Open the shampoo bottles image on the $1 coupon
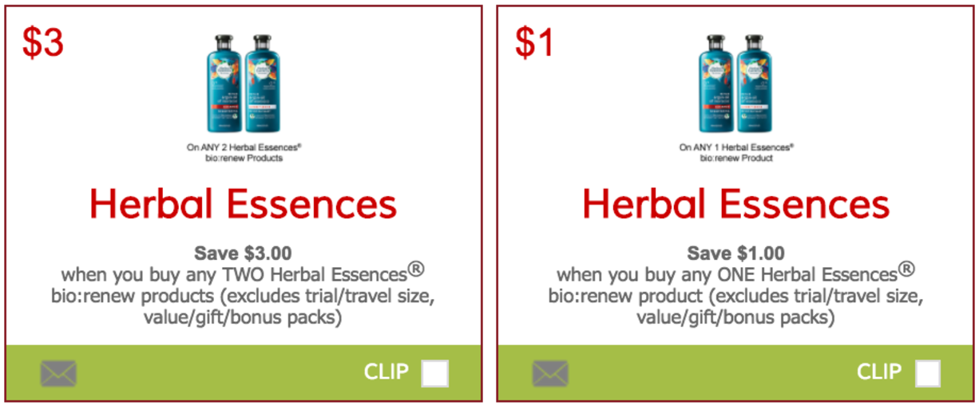 [735, 85]
